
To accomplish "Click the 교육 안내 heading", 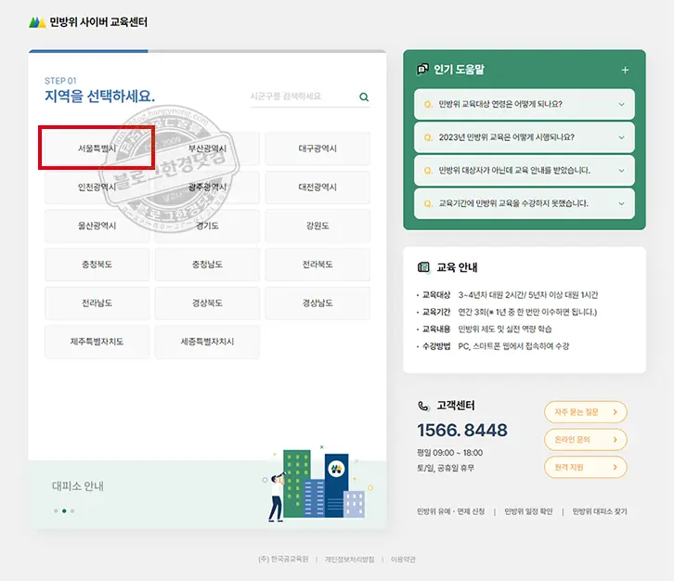I will [457, 267].
